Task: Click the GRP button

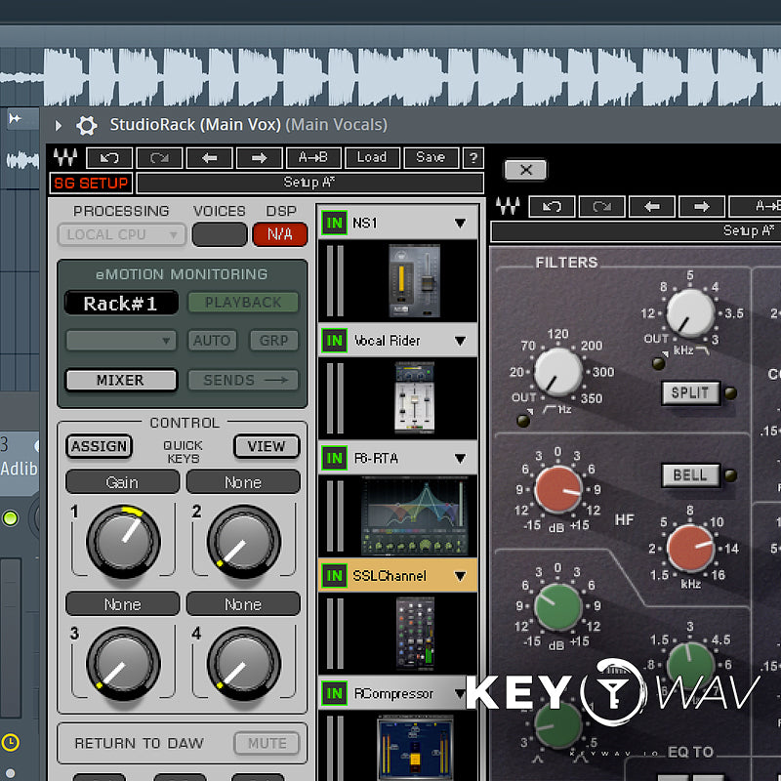Action: click(274, 341)
